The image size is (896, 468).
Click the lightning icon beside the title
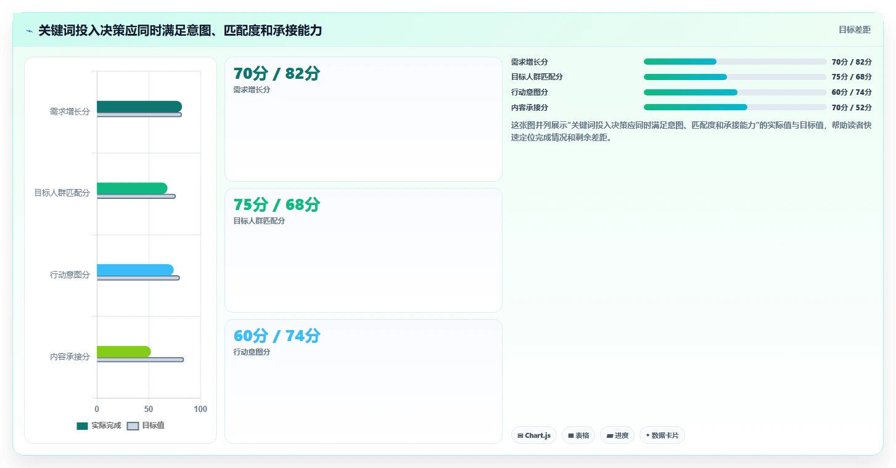[30, 31]
